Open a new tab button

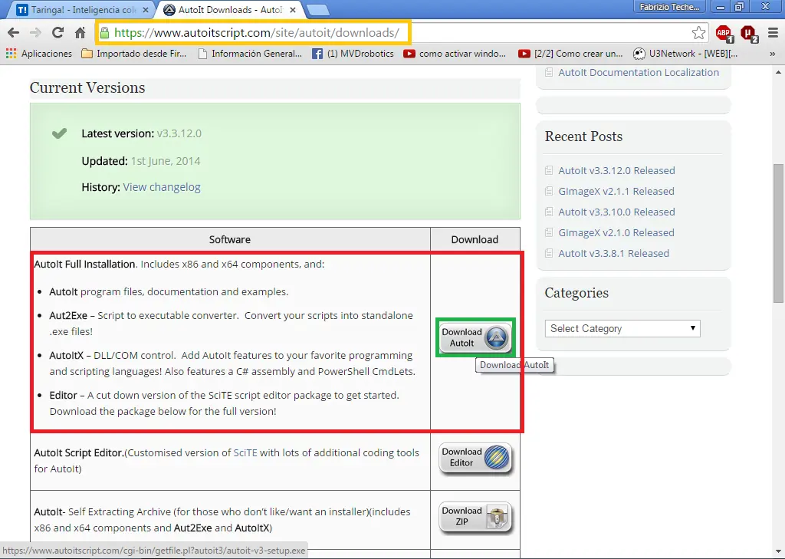[317, 9]
